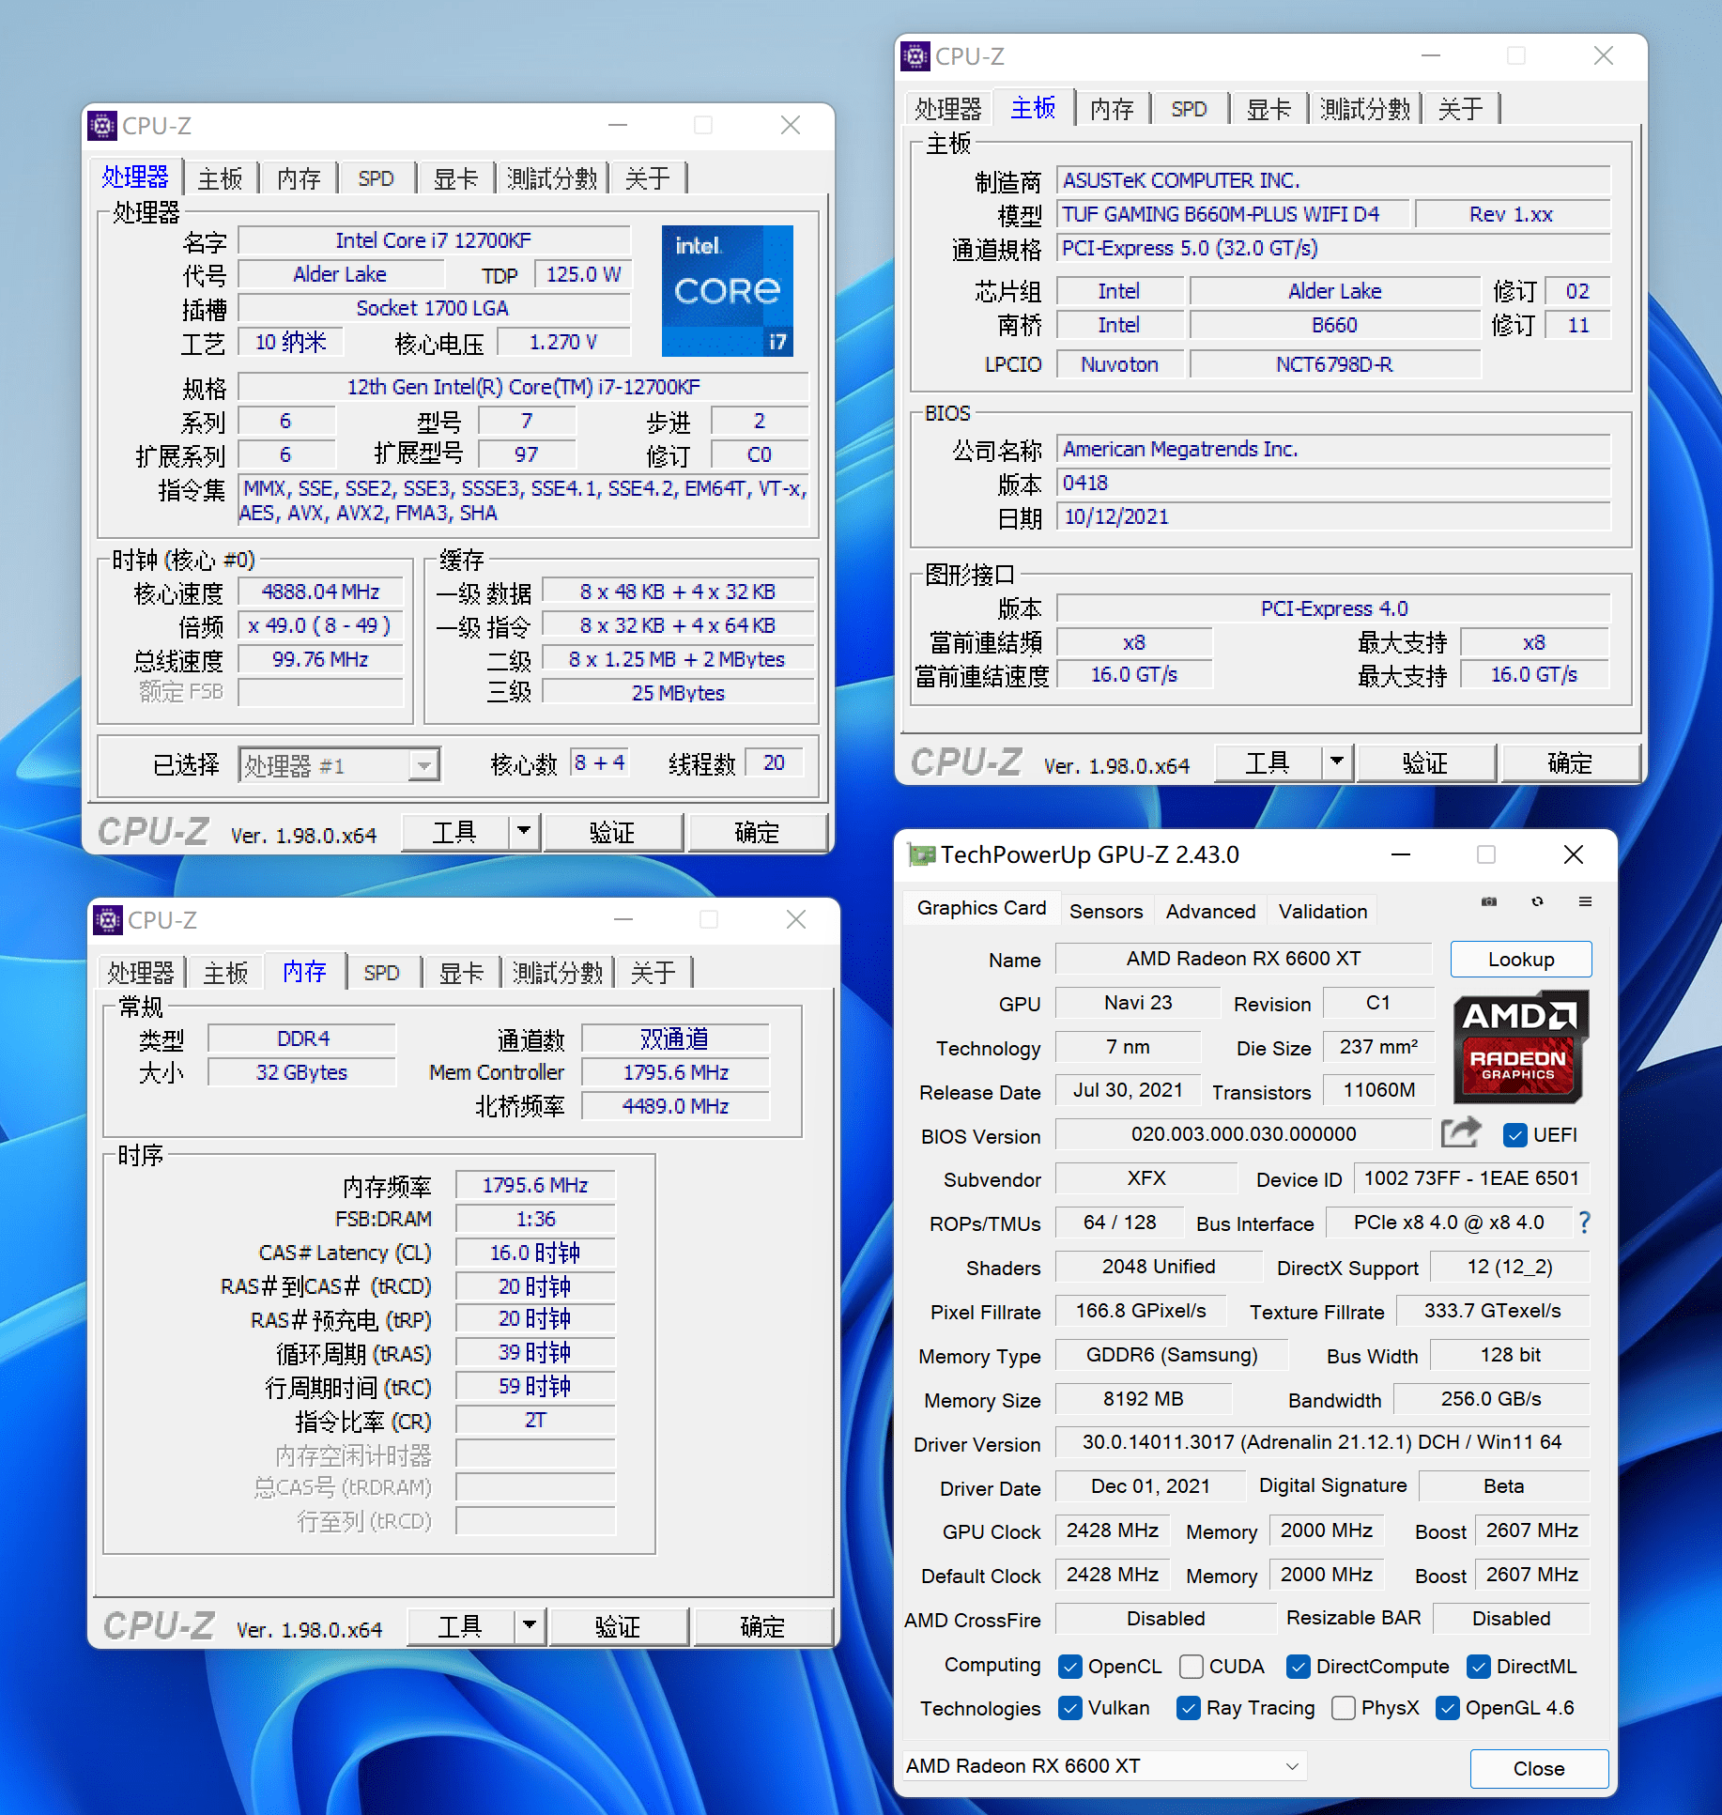Click the share BIOS export arrow icon
1722x1815 pixels.
click(1461, 1133)
